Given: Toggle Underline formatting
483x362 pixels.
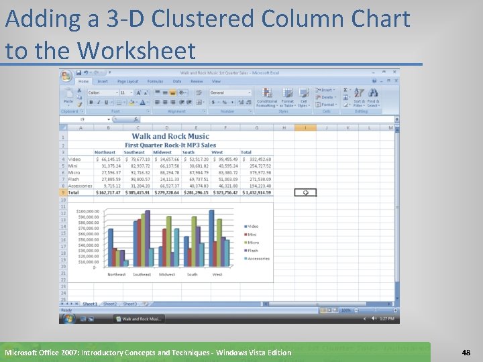Looking at the screenshot, I should (107, 102).
